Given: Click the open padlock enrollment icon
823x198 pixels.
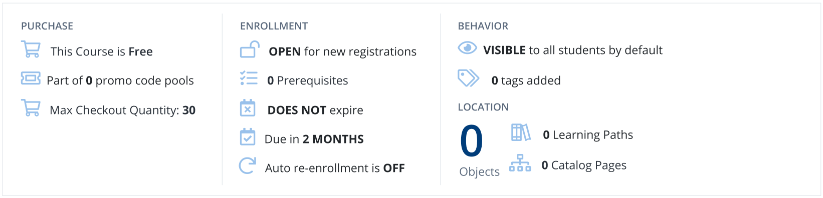Looking at the screenshot, I should click(x=250, y=49).
